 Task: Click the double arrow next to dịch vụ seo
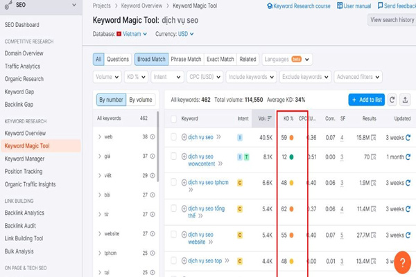pyautogui.click(x=218, y=137)
